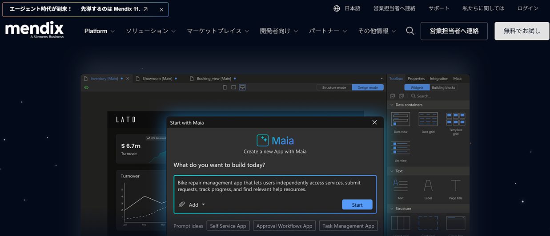
Task: Choose the Approval Workflows App prompt idea
Action: [x=285, y=226]
